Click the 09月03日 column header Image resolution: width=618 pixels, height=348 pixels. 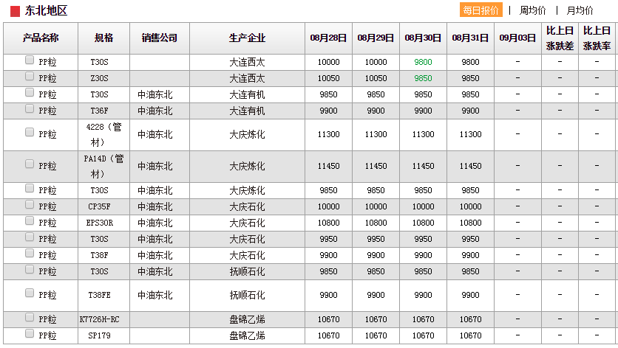tap(517, 38)
